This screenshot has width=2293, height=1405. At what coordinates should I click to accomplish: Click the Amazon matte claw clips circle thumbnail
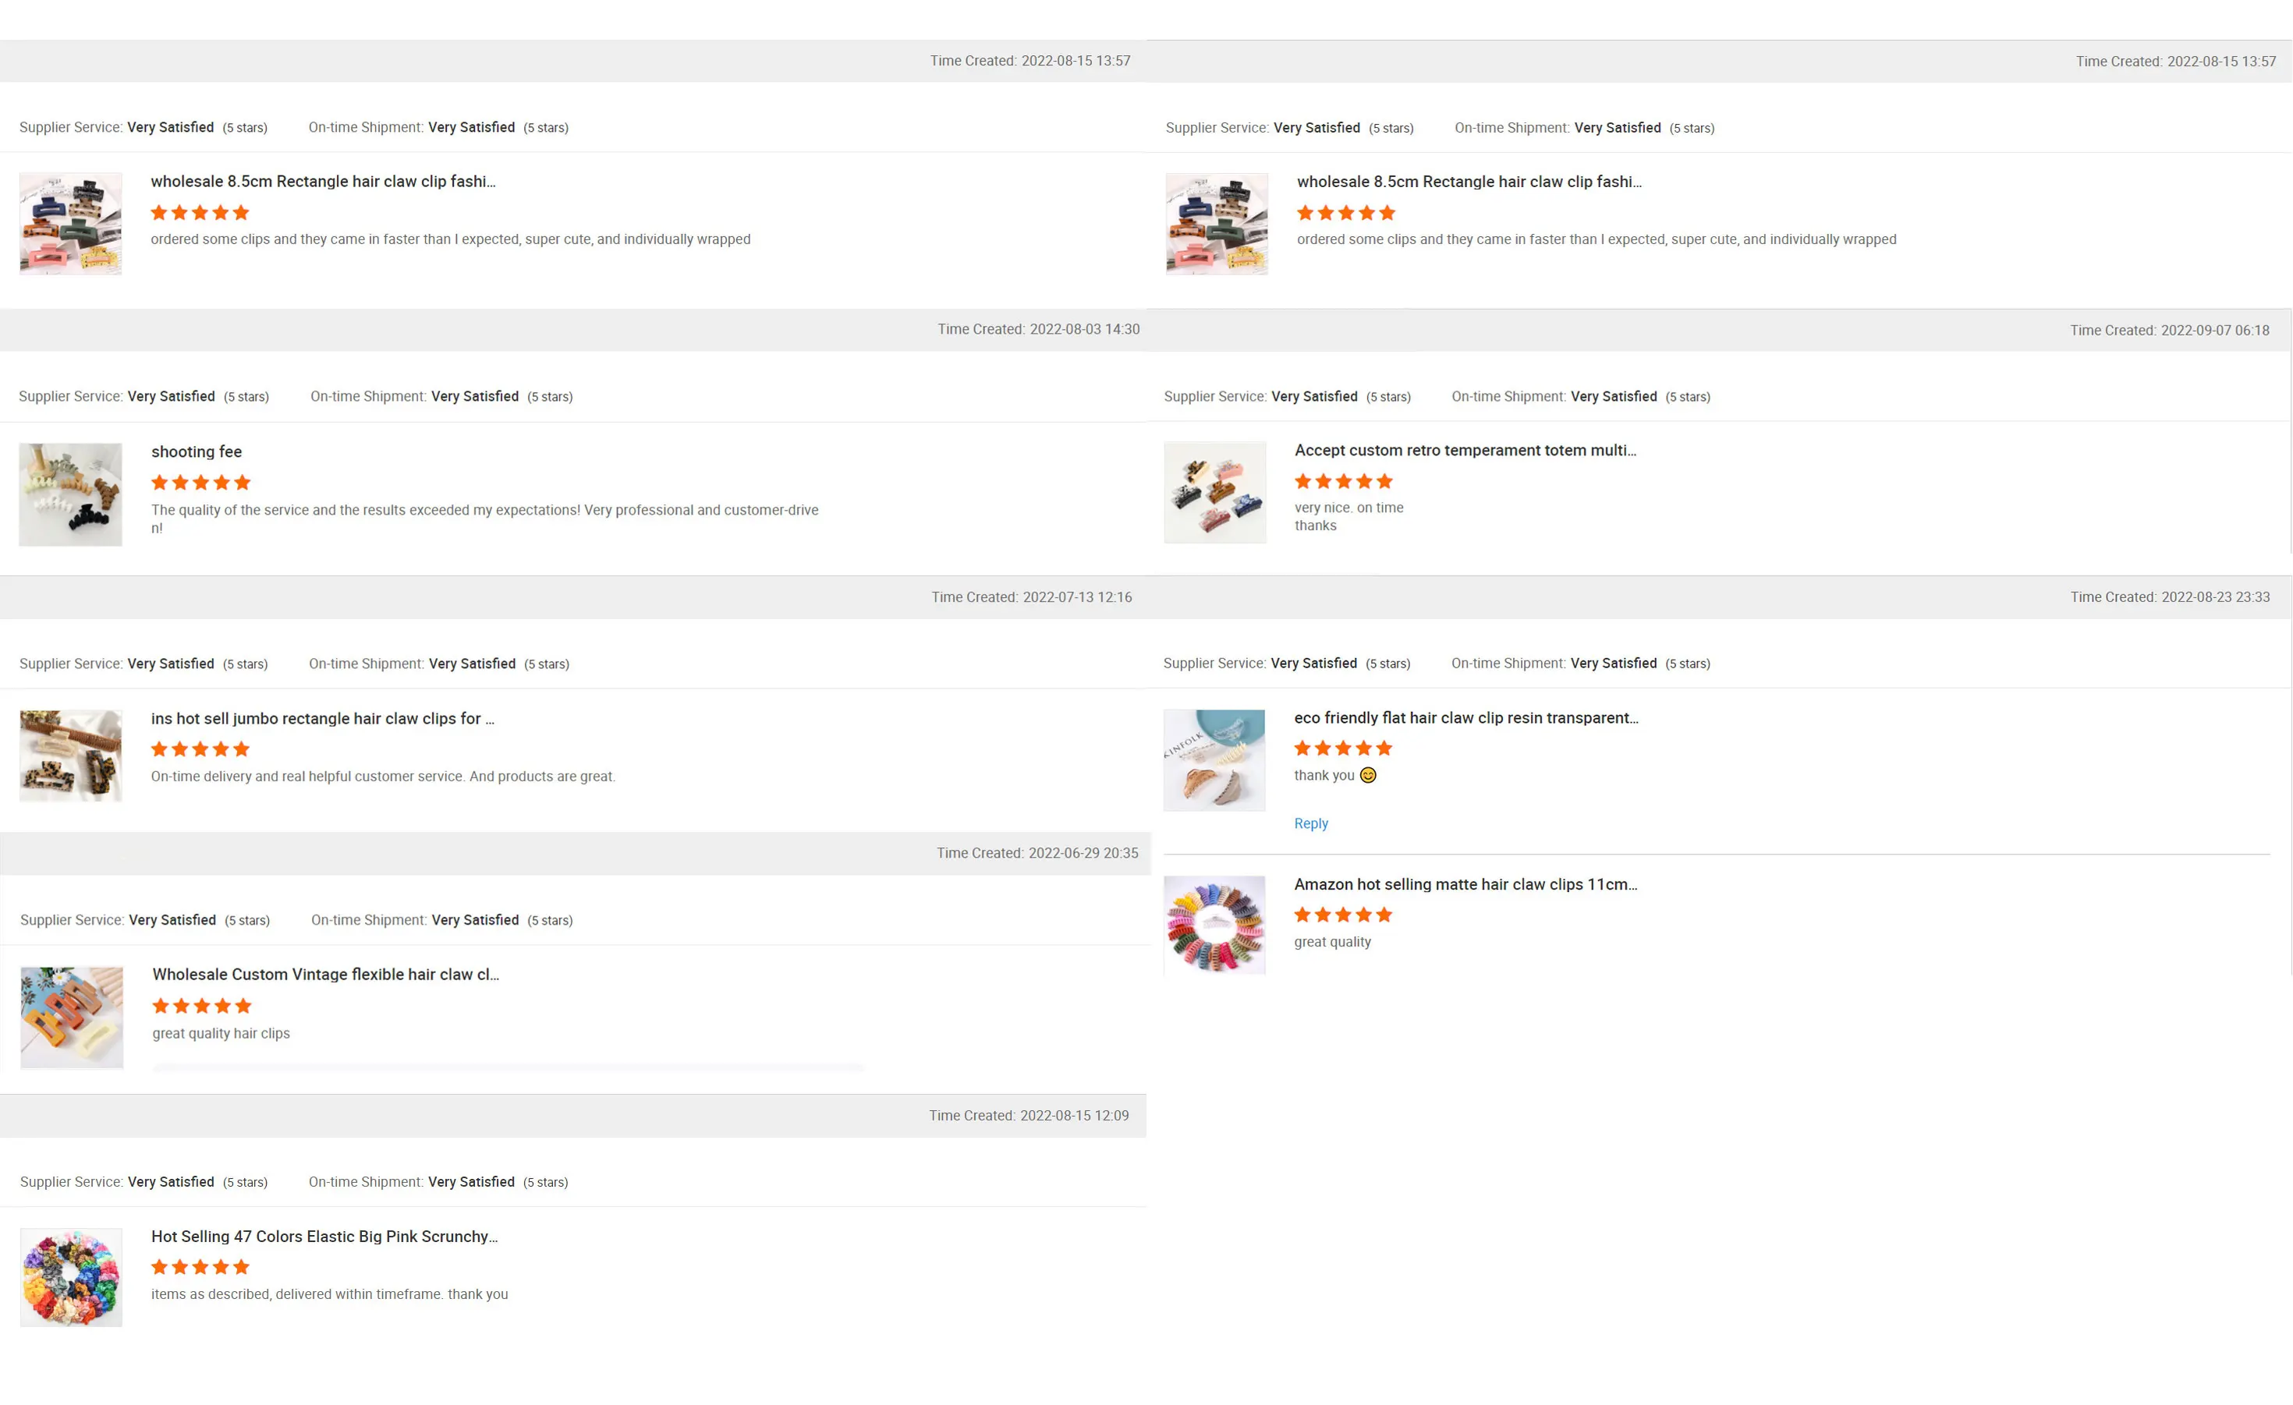pos(1214,925)
